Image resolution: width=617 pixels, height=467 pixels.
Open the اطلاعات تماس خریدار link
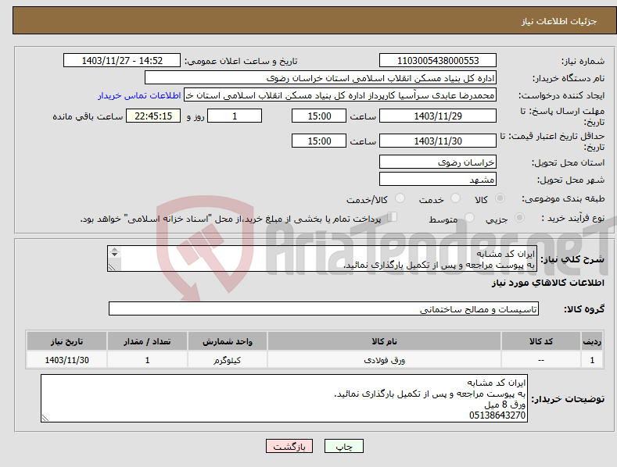point(139,95)
